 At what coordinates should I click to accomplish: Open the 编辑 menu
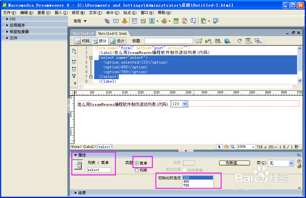pyautogui.click(x=26, y=13)
